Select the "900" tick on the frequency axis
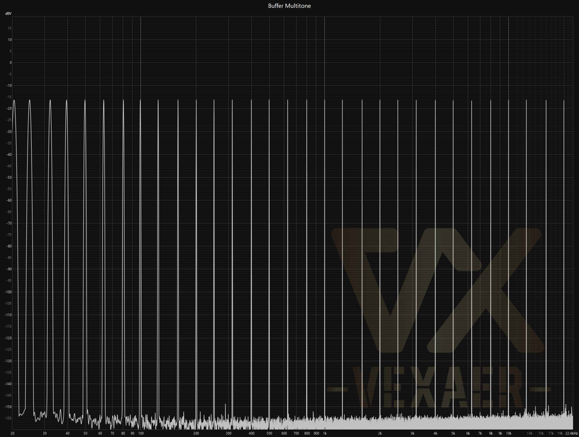Screen dimensions: 579x437 click(316, 433)
